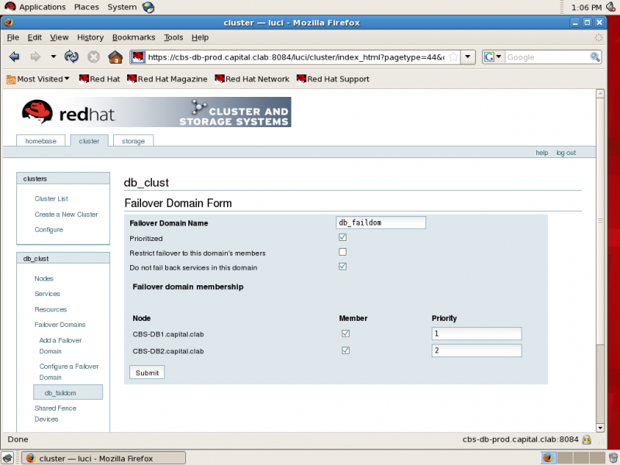Viewport: 620px width, 465px height.
Task: Click the page scrollbar down arrow
Action: click(600, 428)
